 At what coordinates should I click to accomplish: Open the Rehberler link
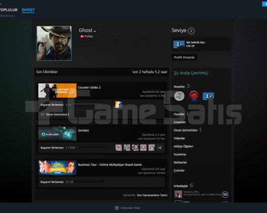(x=180, y=162)
